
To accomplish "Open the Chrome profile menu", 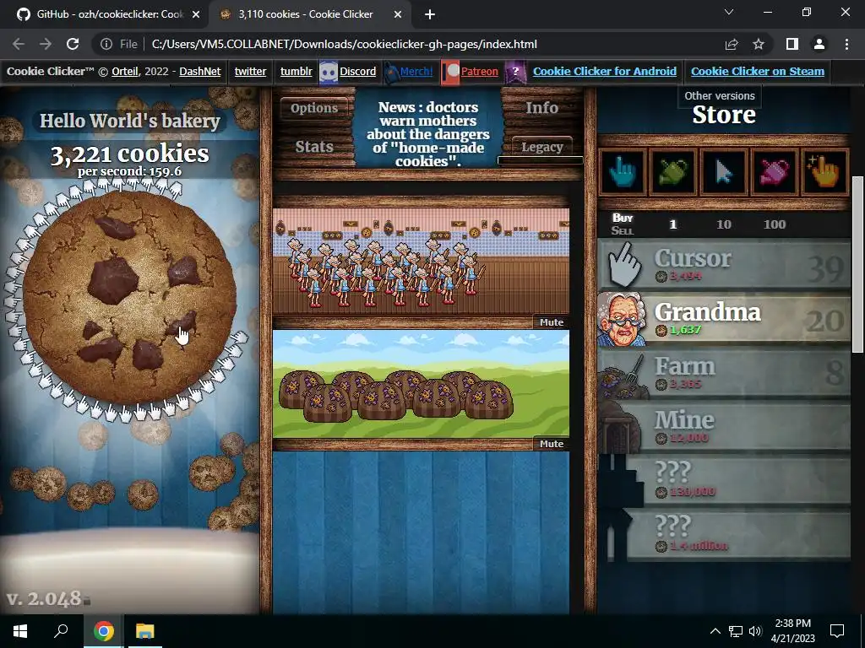I will tap(819, 44).
